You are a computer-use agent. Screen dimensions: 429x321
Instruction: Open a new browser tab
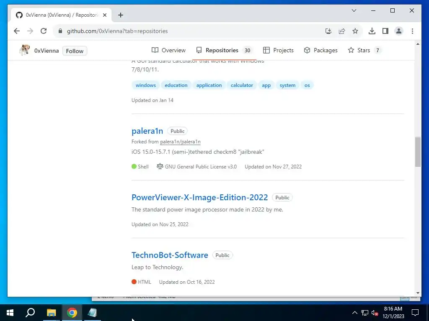121,15
